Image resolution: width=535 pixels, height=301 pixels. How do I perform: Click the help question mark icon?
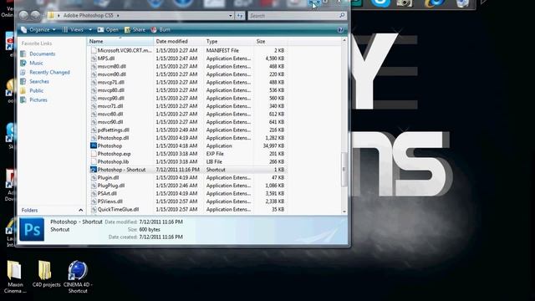[x=340, y=30]
